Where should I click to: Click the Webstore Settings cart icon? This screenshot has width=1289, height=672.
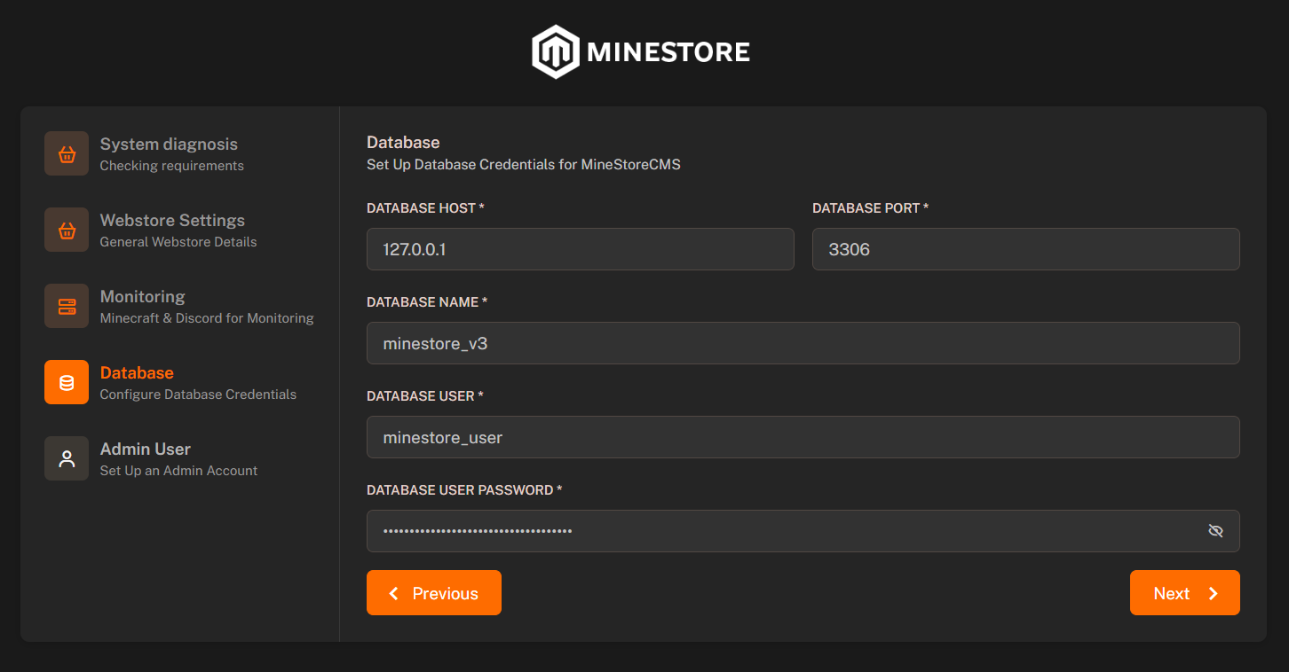point(67,230)
